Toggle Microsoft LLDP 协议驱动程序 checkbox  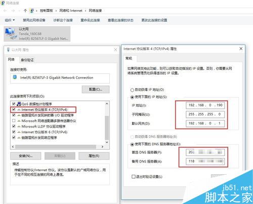[x=14, y=126]
